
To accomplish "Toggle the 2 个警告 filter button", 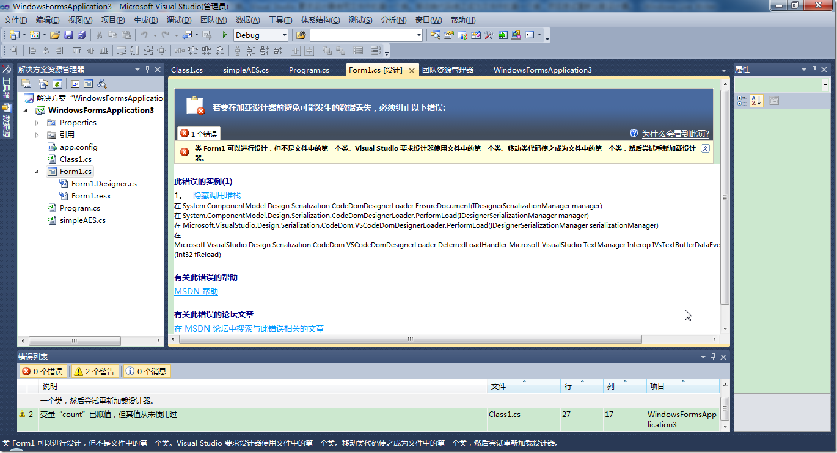I will (x=94, y=371).
